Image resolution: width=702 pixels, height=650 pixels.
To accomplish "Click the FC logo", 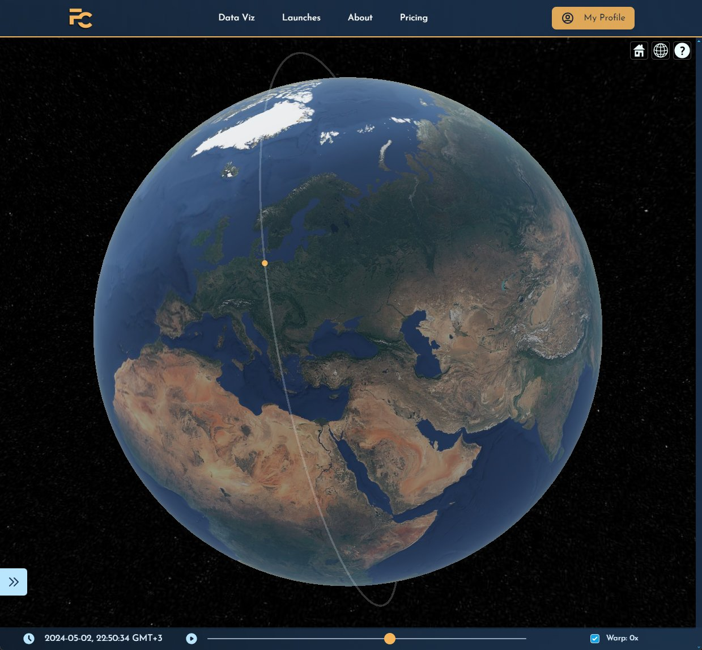I will click(x=80, y=18).
